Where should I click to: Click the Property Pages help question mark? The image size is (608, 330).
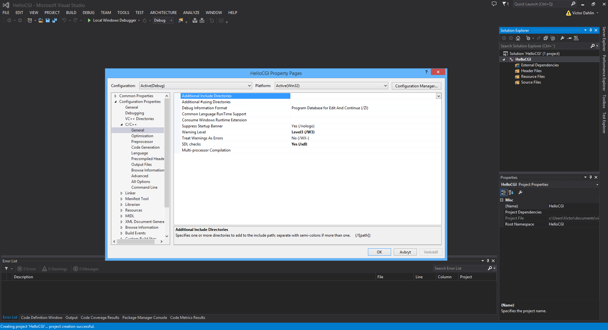coord(426,72)
